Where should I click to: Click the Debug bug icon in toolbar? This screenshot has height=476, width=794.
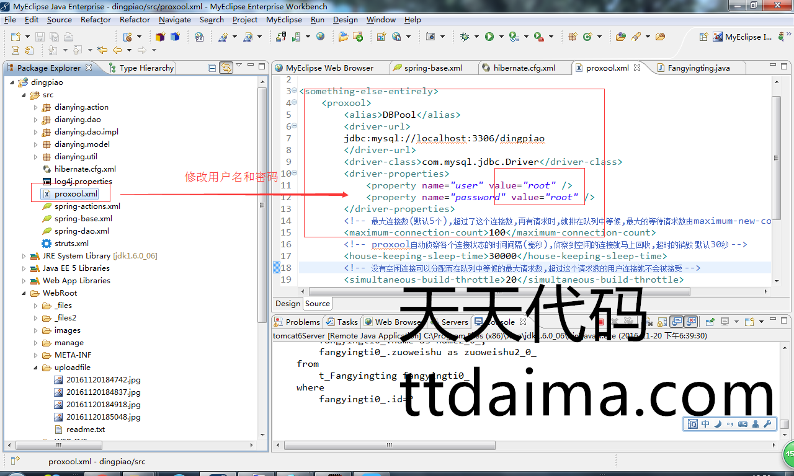point(465,37)
